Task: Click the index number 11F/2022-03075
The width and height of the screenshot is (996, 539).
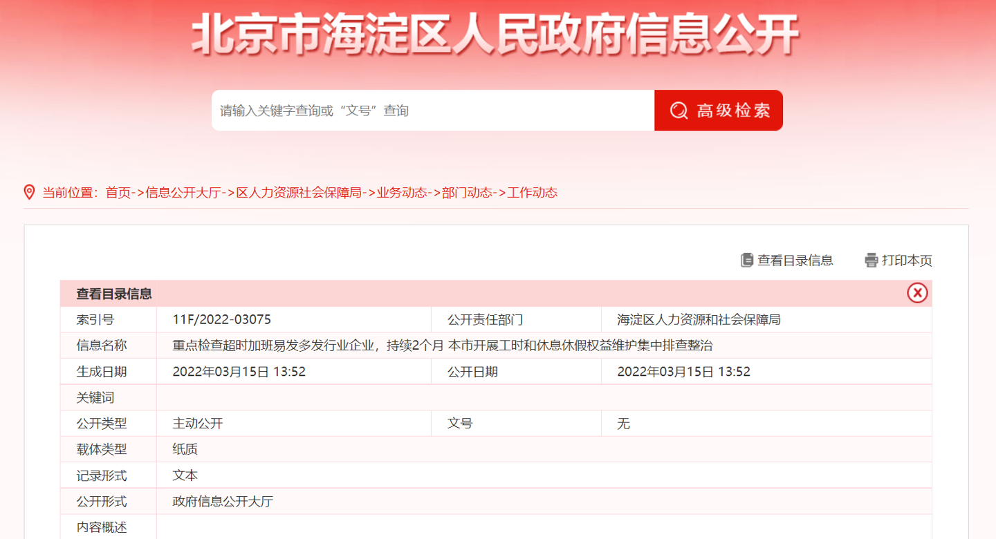Action: pos(222,320)
